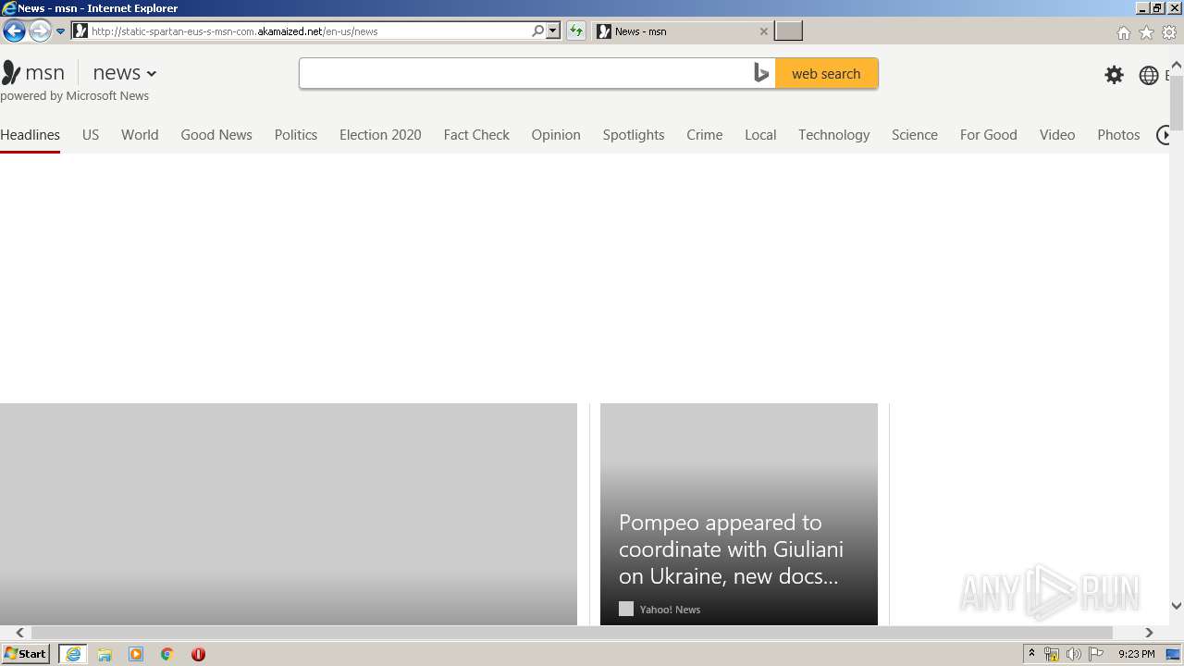Viewport: 1184px width, 666px height.
Task: Open the Video section
Action: 1057,135
